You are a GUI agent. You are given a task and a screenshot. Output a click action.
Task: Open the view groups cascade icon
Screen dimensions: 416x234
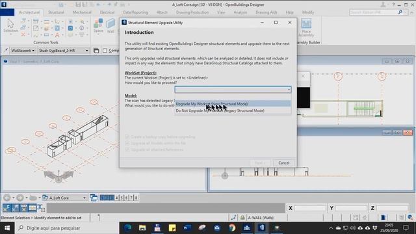point(94,198)
